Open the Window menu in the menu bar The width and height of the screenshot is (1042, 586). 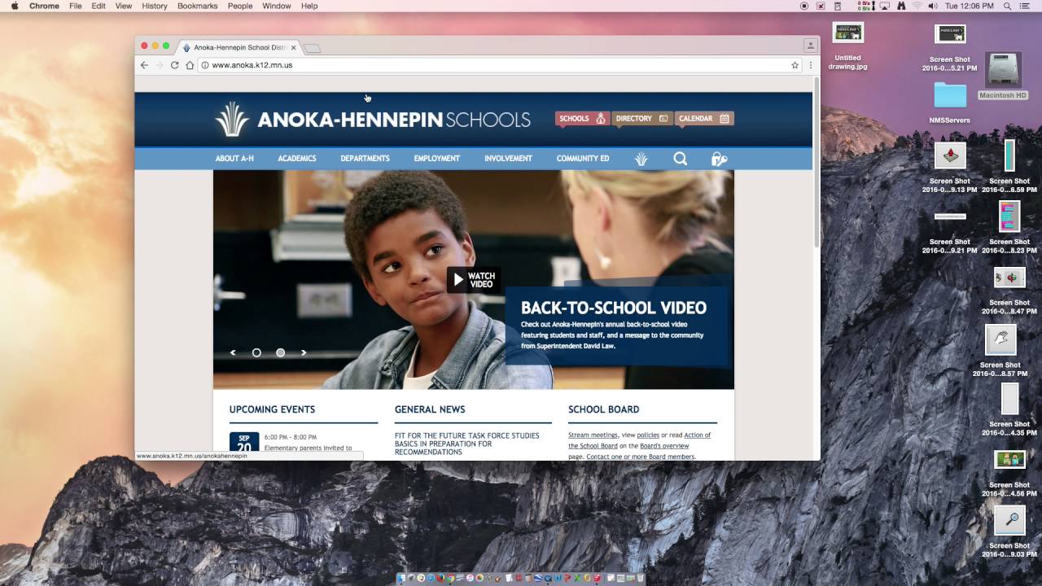[277, 6]
